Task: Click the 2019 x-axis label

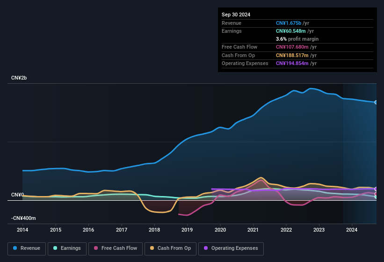Action: pyautogui.click(x=187, y=230)
